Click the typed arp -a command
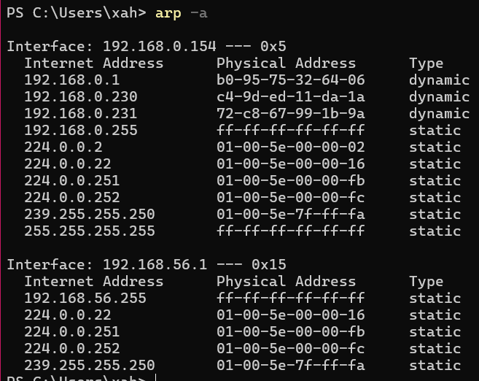Viewport: 479px width, 381px height. click(x=181, y=12)
